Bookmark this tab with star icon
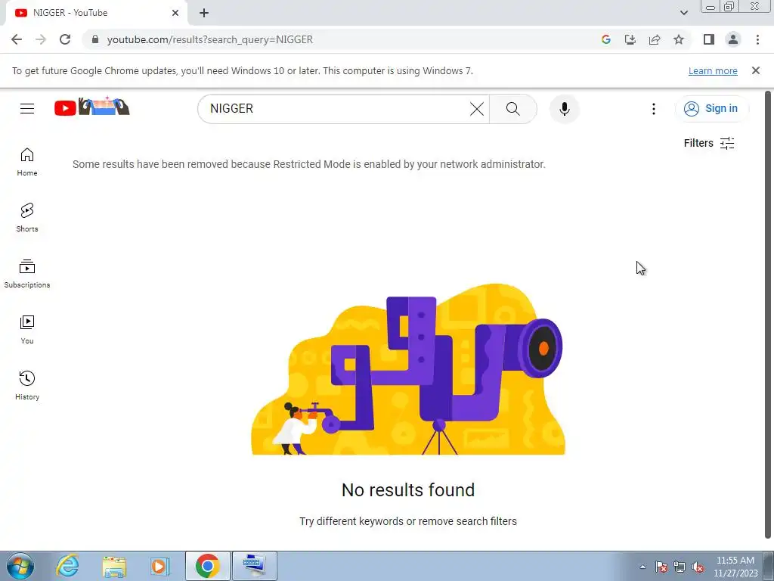This screenshot has width=774, height=581. pos(679,39)
